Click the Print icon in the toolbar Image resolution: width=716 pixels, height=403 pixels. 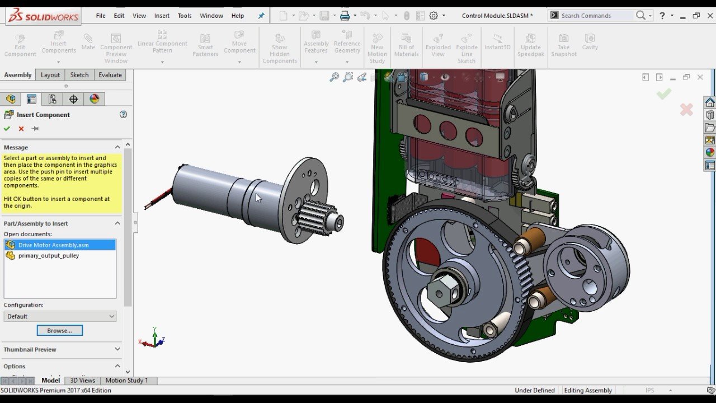tap(345, 16)
